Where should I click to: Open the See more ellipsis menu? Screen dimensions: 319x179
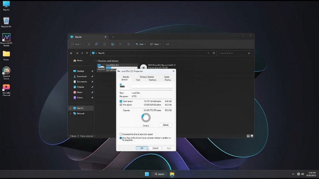tap(168, 44)
